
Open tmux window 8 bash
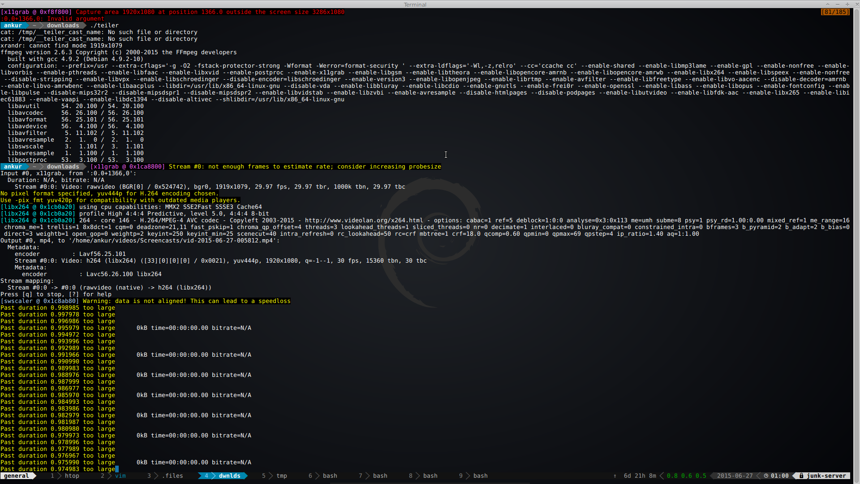423,476
